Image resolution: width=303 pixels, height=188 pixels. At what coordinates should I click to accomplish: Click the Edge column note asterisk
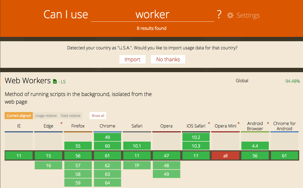pos(61,123)
